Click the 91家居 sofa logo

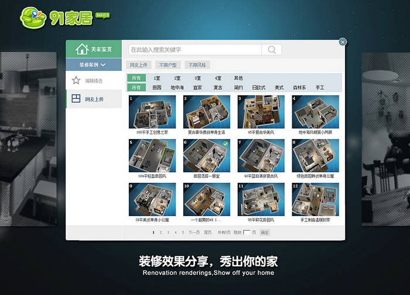[x=33, y=18]
